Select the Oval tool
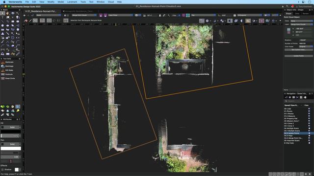314x176 pixels. pyautogui.click(x=8, y=25)
